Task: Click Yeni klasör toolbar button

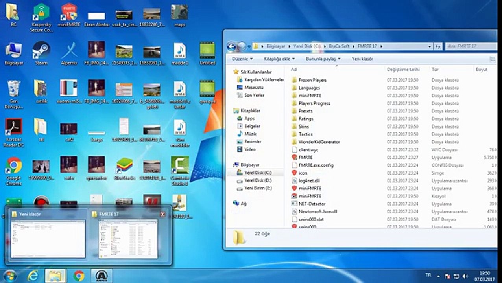Action: [x=362, y=59]
